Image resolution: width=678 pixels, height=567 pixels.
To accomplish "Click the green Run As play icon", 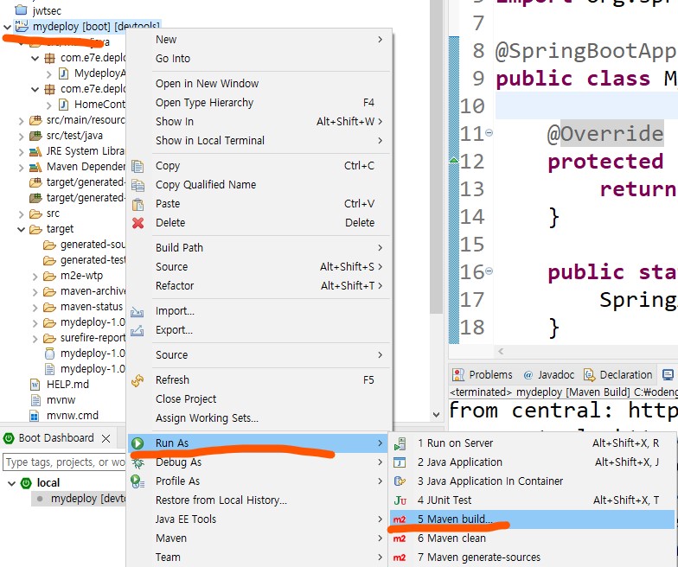I will click(138, 443).
